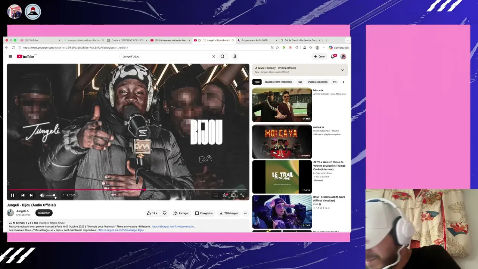478x269 pixels.
Task: Select the Tout filter chip
Action: pyautogui.click(x=257, y=82)
